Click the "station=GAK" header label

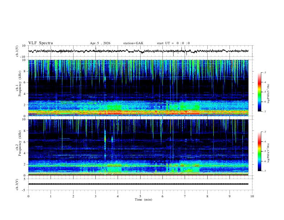[x=133, y=43]
